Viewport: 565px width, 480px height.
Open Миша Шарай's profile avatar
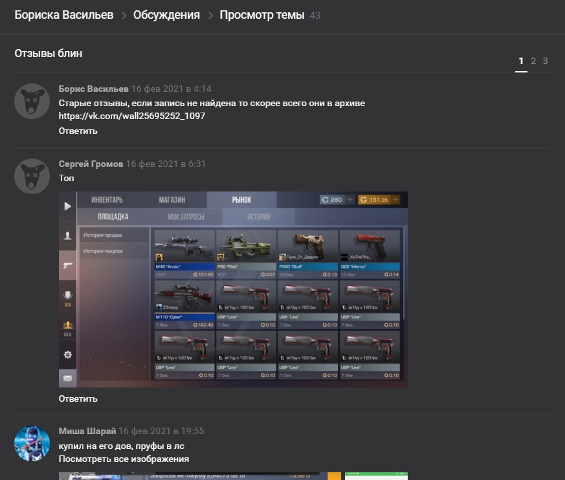[x=32, y=443]
